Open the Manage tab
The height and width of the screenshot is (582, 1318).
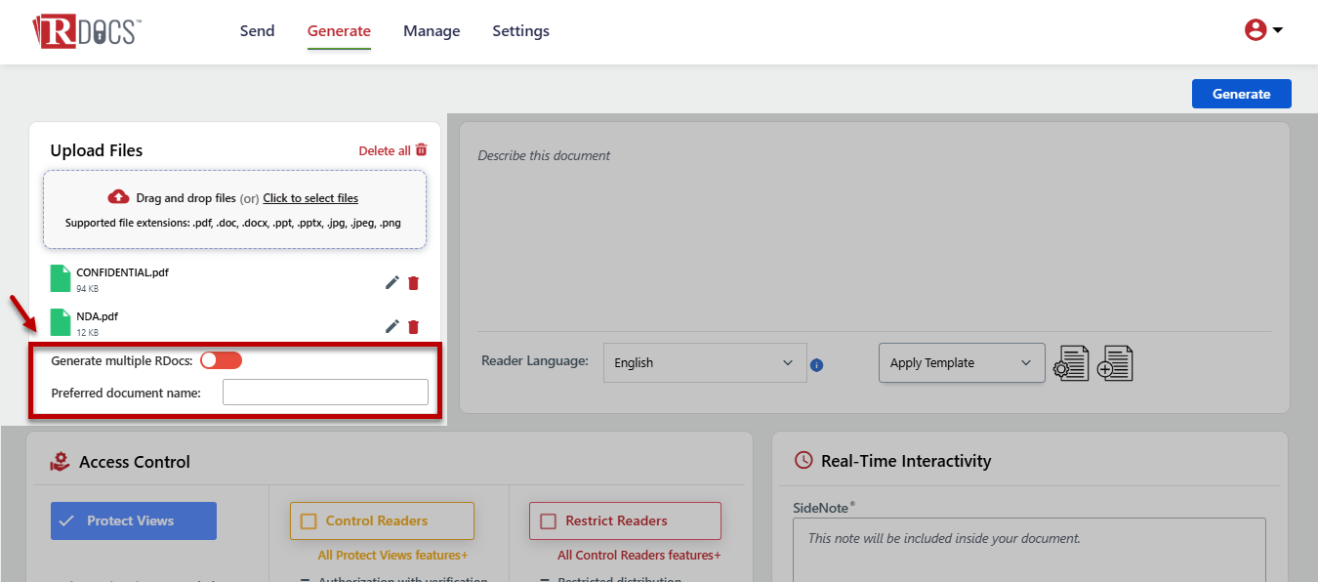click(x=432, y=31)
